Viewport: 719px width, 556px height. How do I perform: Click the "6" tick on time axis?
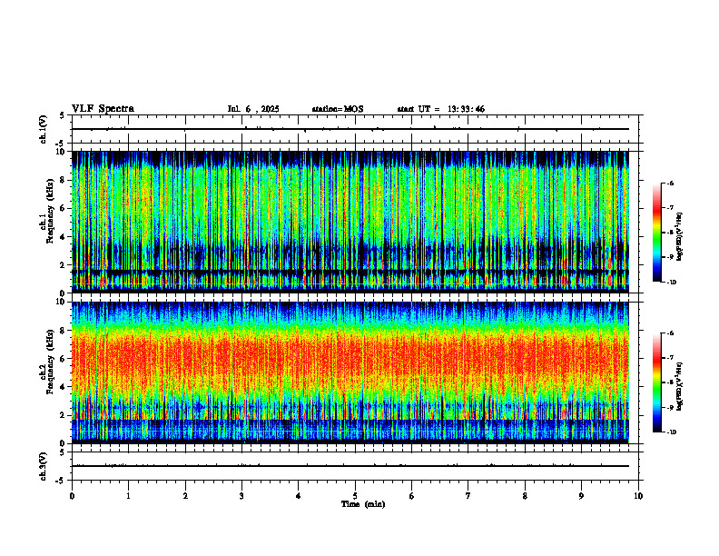click(412, 496)
